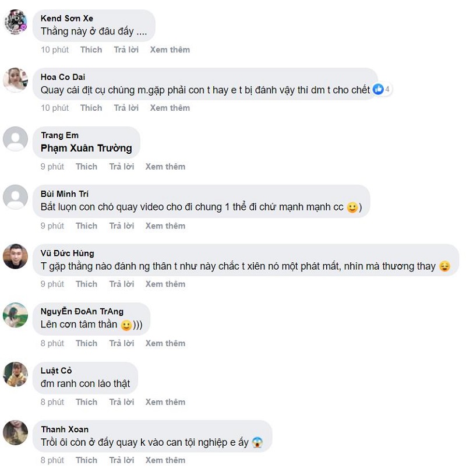This screenshot has height=472, width=466.
Task: Expand Xem thêm under Trang Em's comment
Action: coord(165,167)
